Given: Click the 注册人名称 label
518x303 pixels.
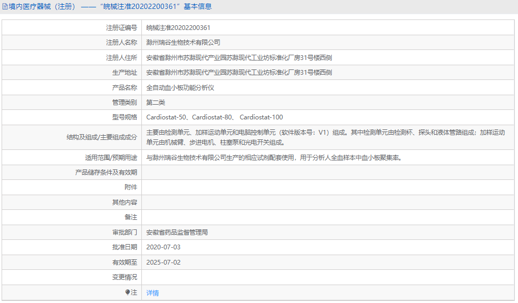Looking at the screenshot, I should click(121, 43).
